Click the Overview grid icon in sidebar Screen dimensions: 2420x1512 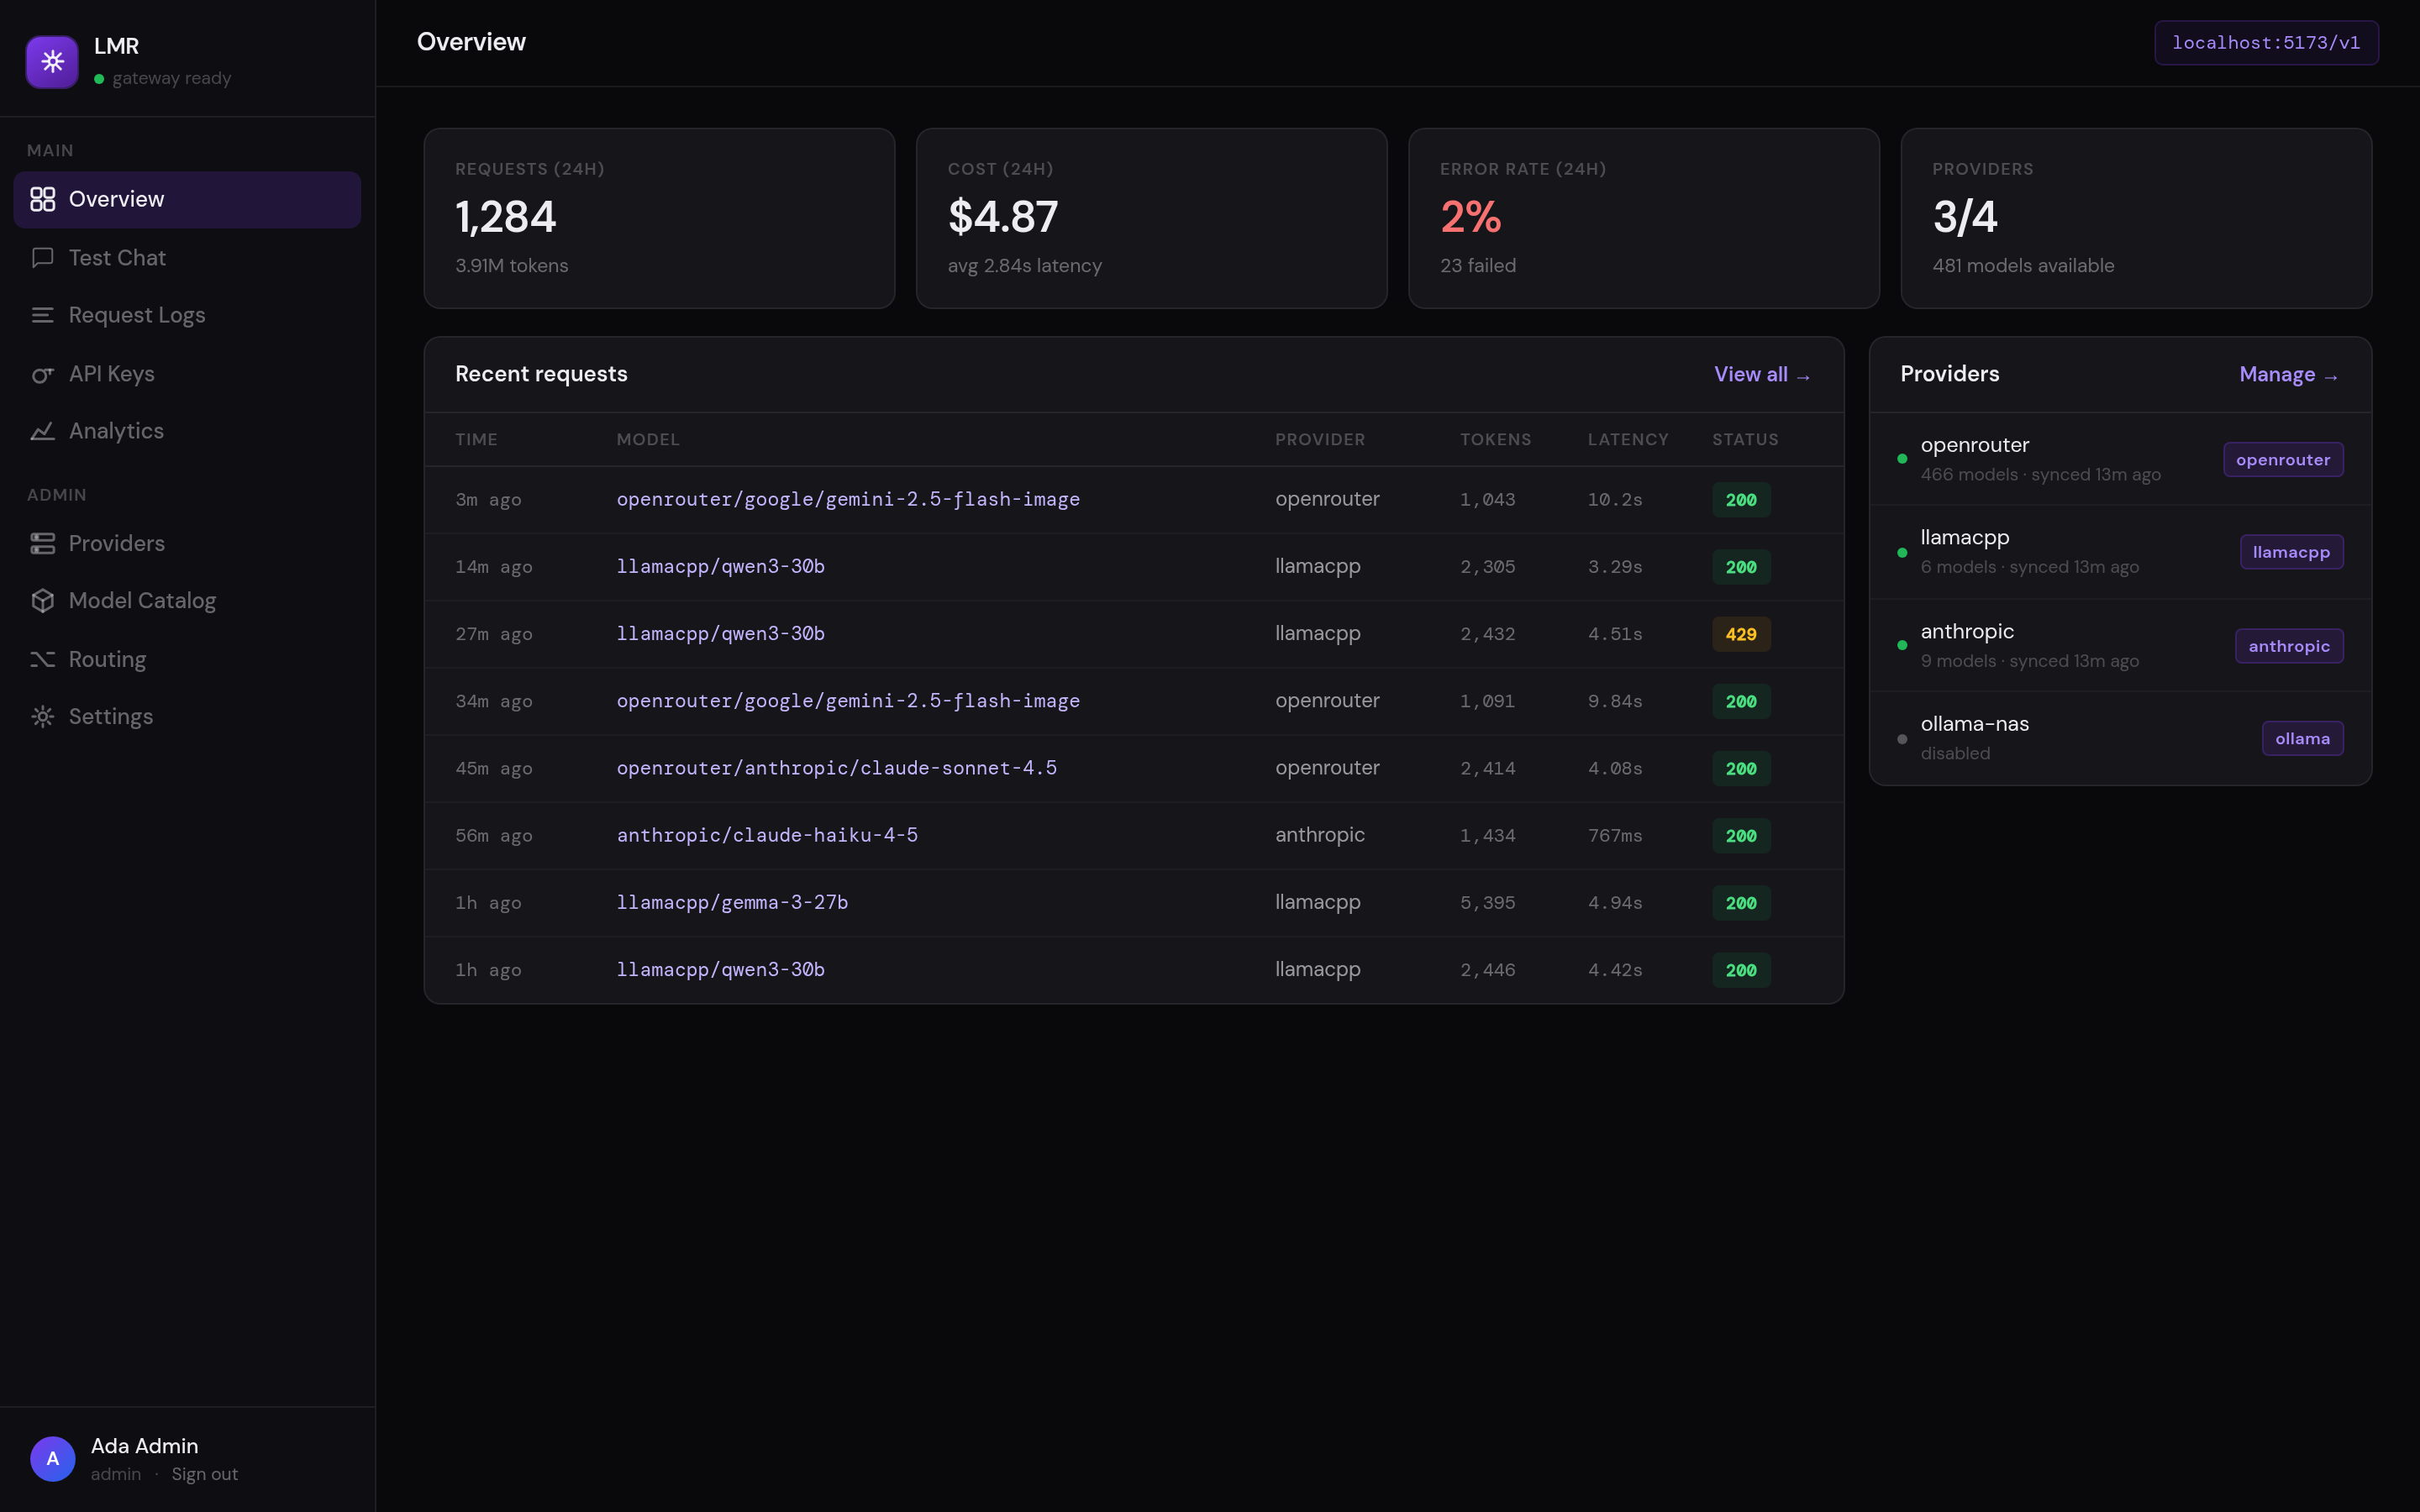point(42,199)
